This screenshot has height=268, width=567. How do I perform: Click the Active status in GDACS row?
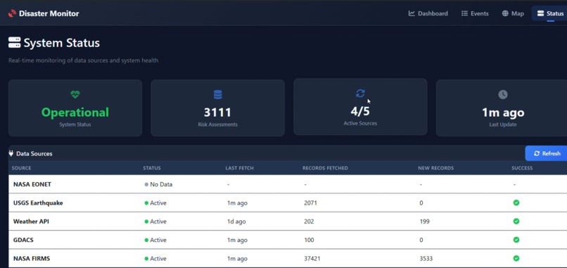click(155, 240)
